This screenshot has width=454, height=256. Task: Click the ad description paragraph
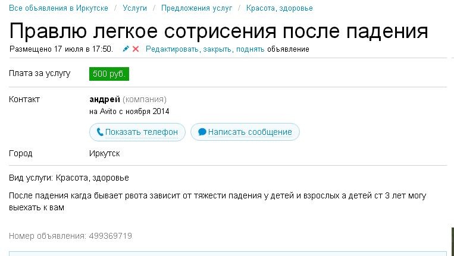pyautogui.click(x=218, y=201)
